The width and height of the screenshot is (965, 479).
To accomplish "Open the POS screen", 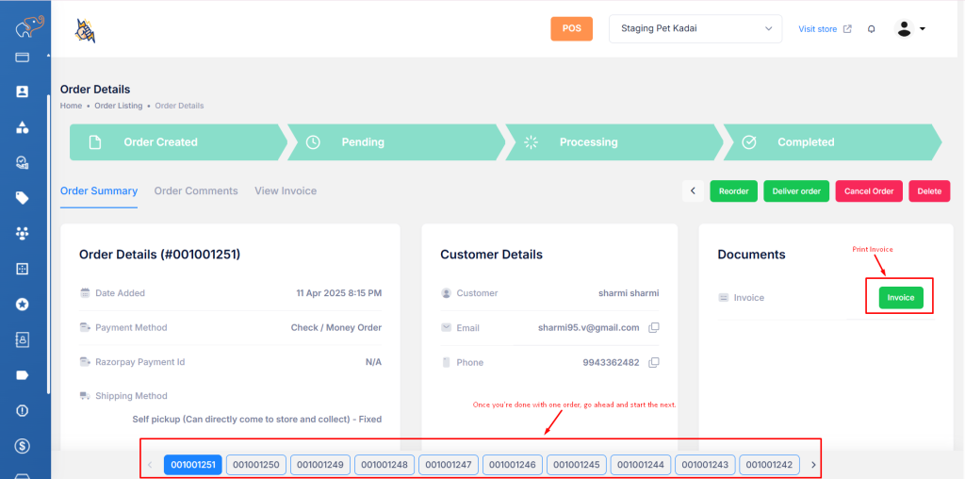I will click(x=572, y=29).
